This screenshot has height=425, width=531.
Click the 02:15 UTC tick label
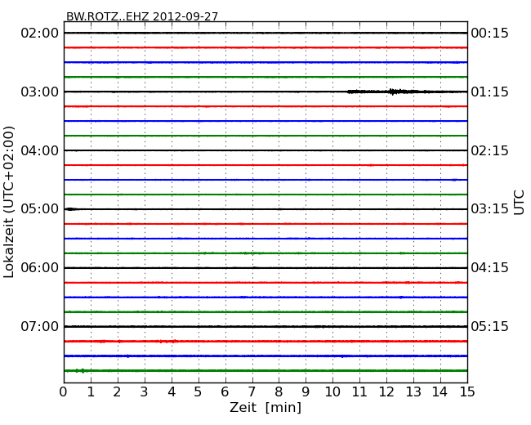(x=489, y=150)
